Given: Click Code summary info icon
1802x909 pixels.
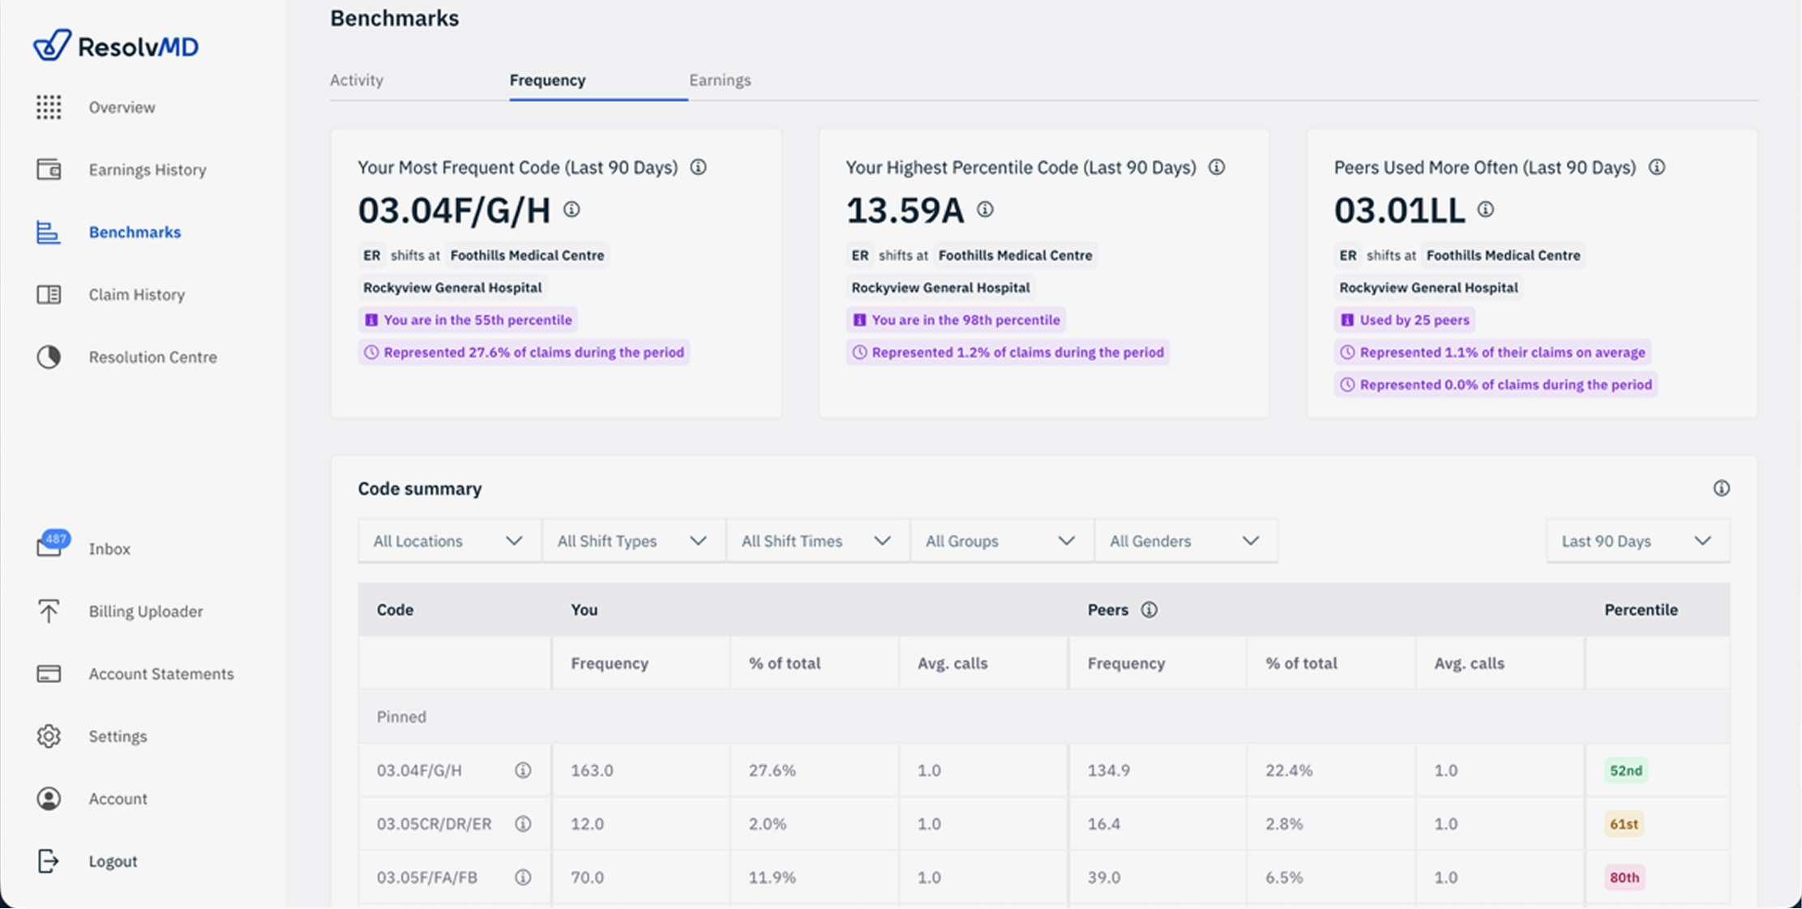Looking at the screenshot, I should pyautogui.click(x=1721, y=489).
